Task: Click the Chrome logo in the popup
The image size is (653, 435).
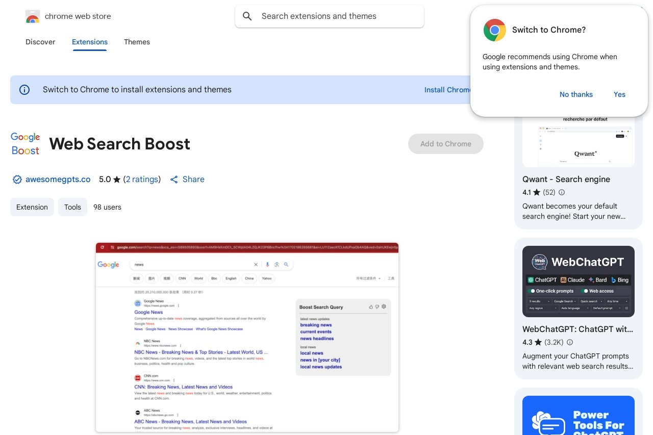Action: click(x=494, y=30)
